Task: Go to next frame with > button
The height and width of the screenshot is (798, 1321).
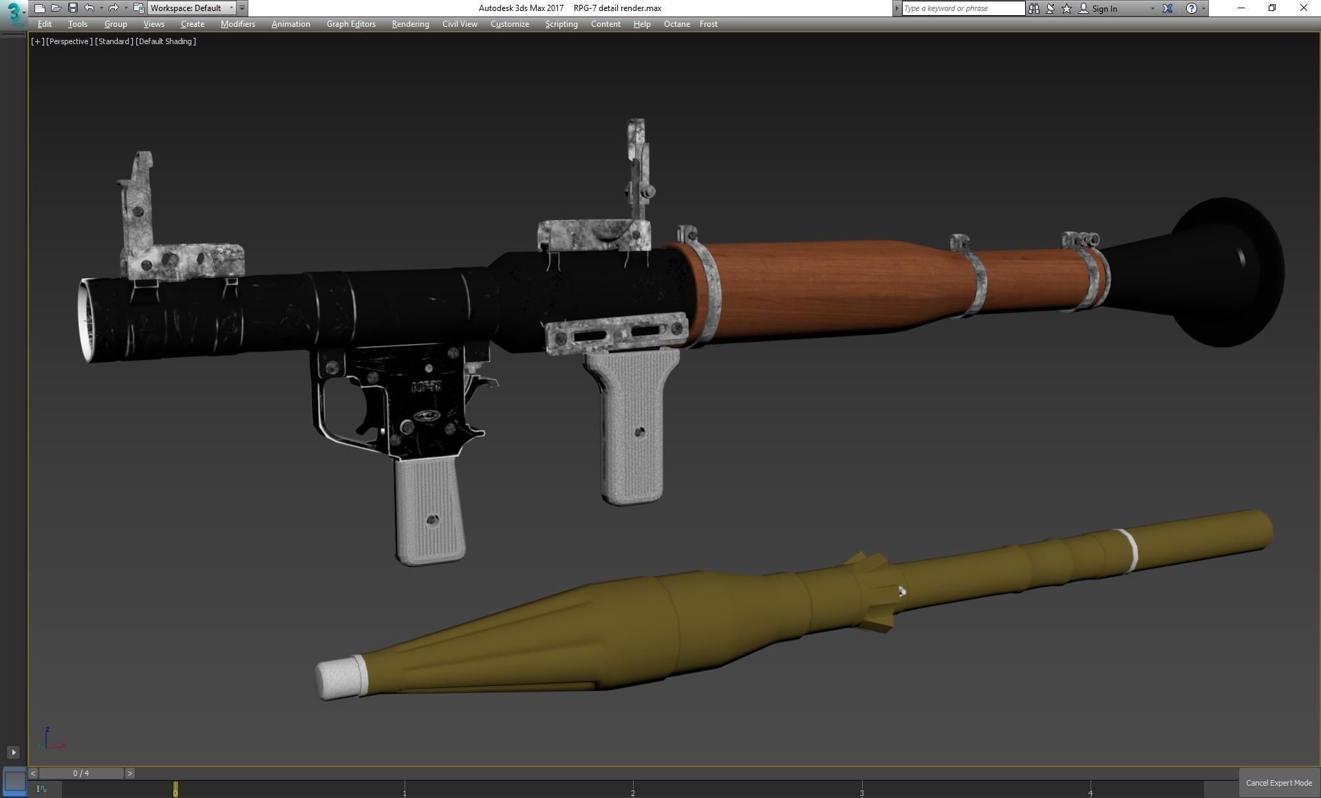Action: [129, 774]
